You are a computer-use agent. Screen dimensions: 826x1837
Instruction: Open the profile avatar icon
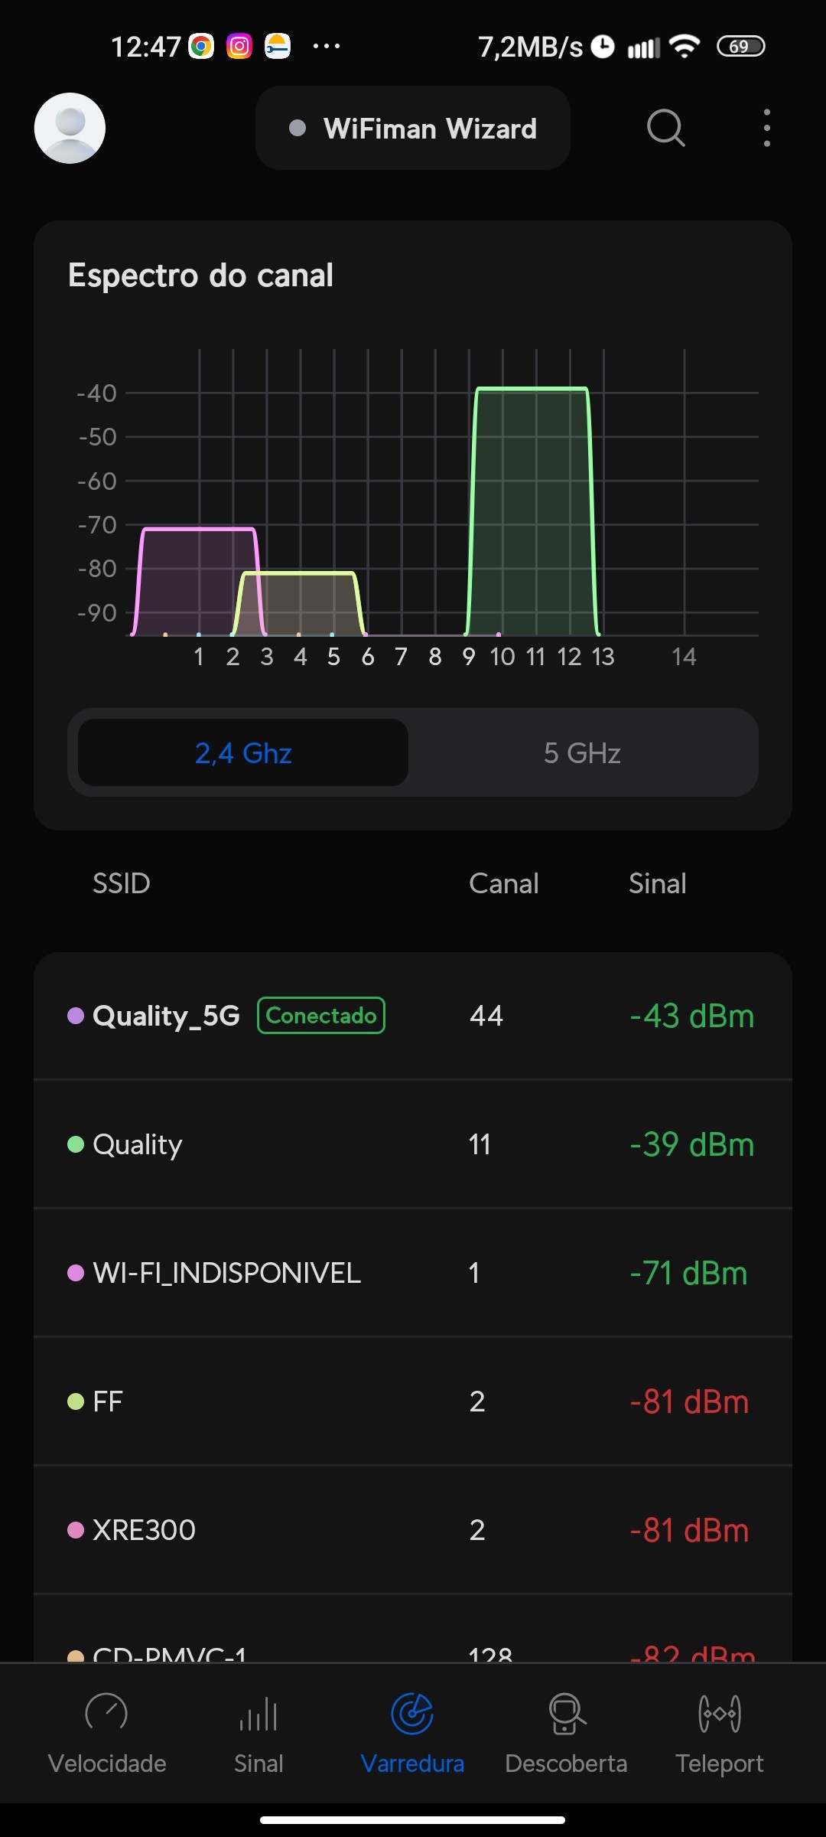coord(70,128)
